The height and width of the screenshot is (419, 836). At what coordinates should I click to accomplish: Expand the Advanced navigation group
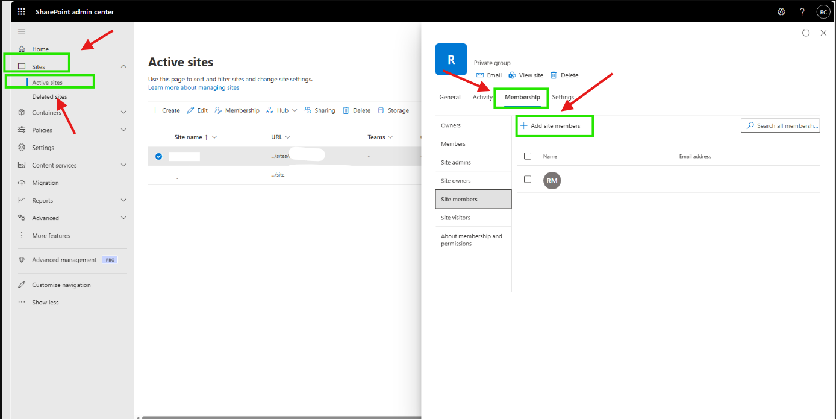[123, 218]
